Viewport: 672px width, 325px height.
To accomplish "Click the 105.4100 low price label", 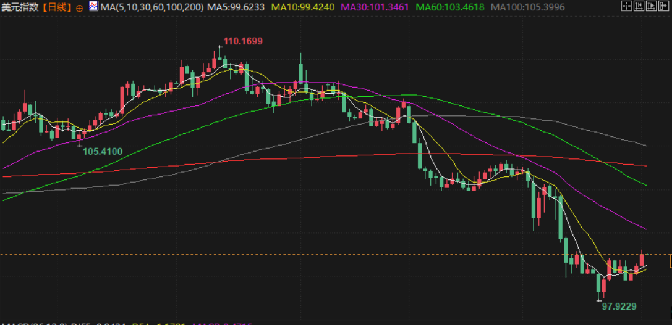I will click(103, 151).
